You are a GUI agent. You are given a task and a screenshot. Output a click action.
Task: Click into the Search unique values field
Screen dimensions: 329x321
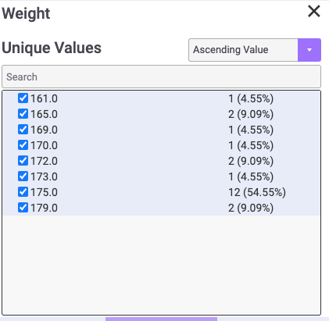click(161, 77)
